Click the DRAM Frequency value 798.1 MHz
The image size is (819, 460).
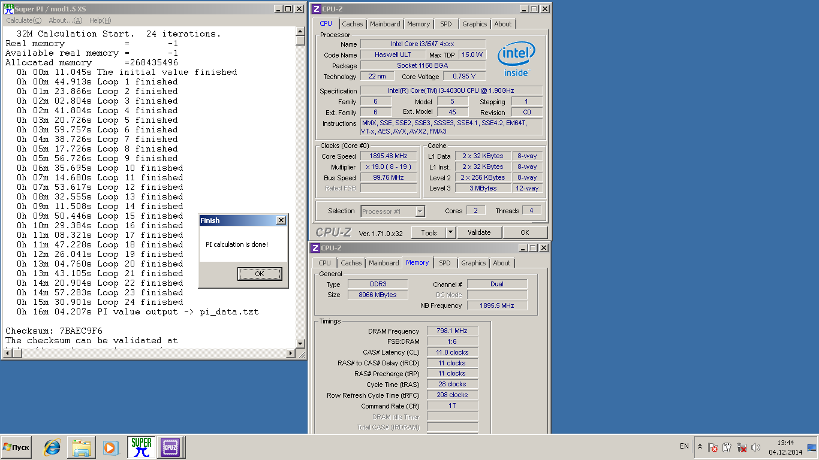(x=452, y=331)
